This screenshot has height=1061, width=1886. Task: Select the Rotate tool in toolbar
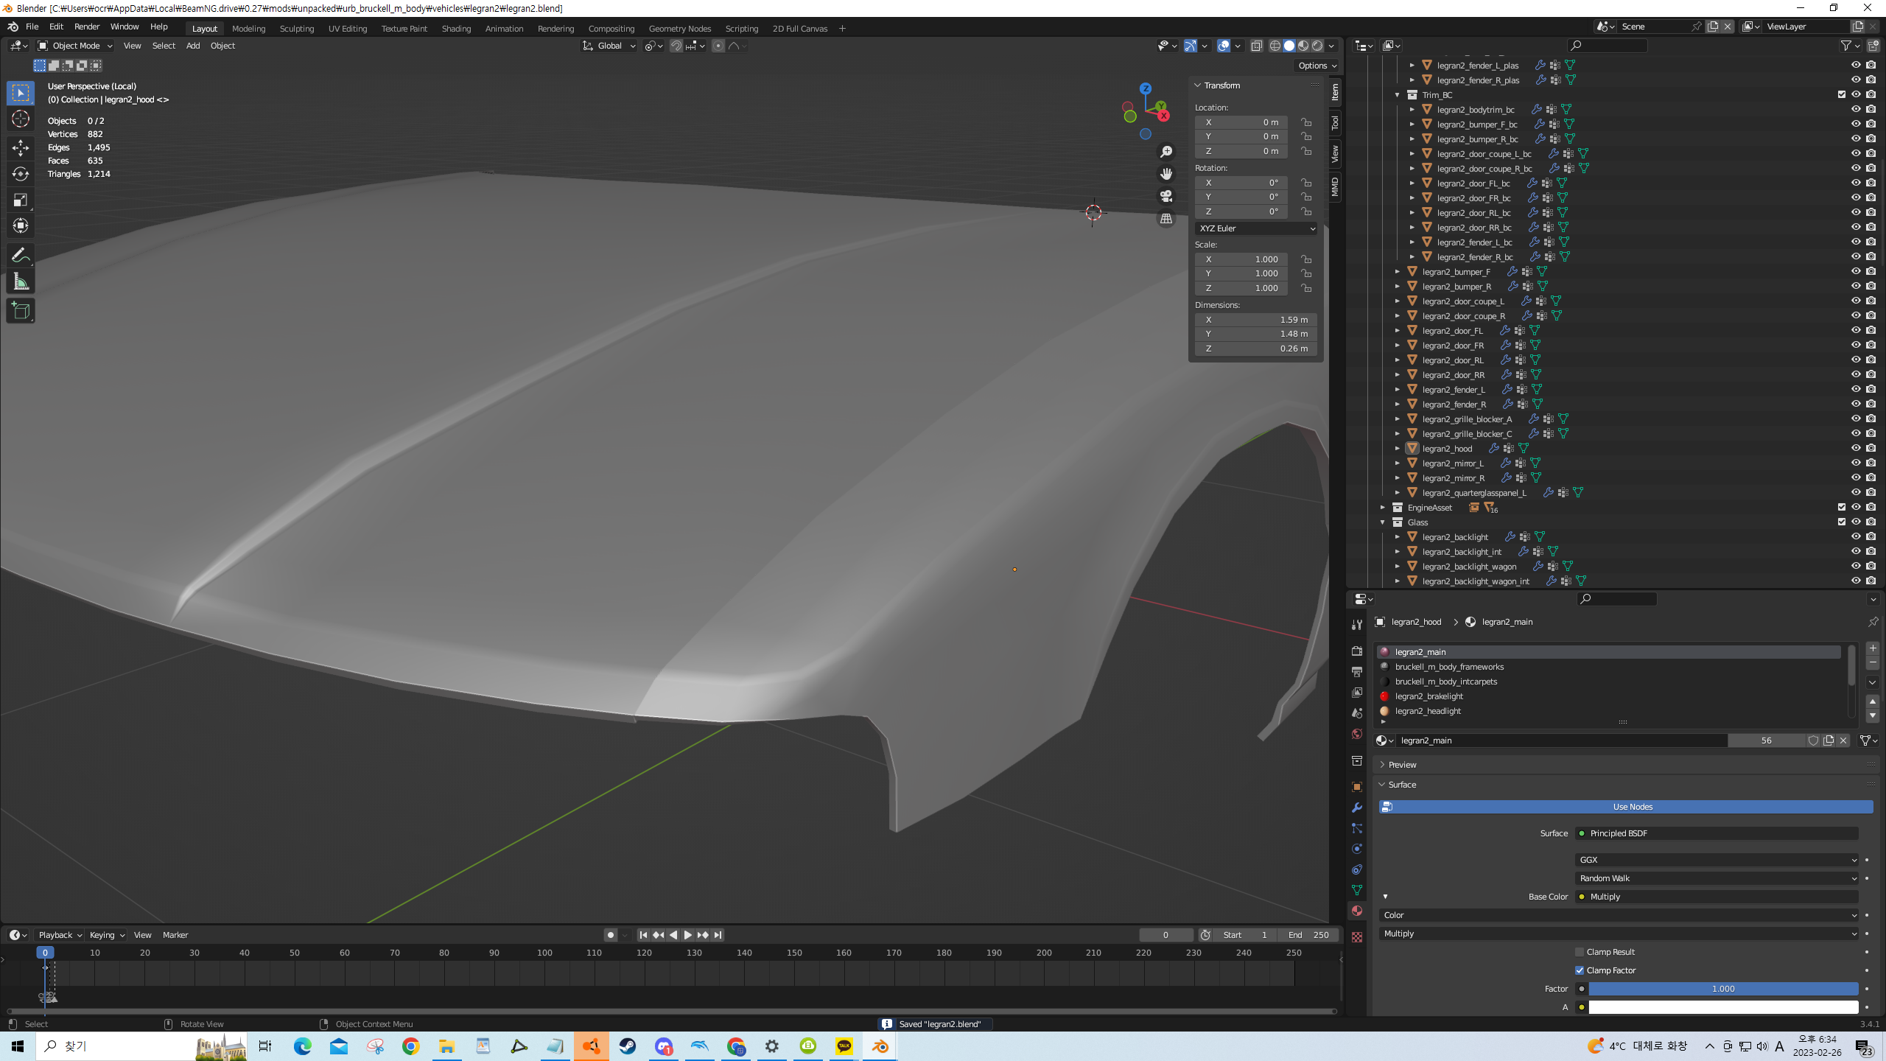tap(21, 174)
